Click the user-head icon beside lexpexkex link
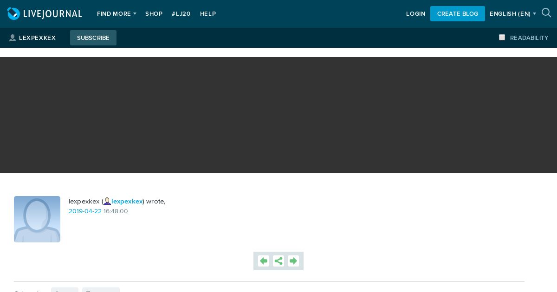 pyautogui.click(x=107, y=201)
